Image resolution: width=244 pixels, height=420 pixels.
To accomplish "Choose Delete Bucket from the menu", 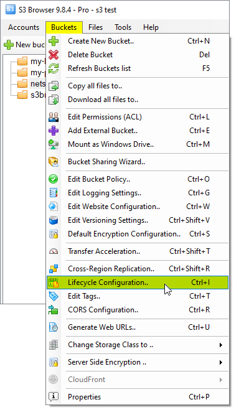I will 138,55.
